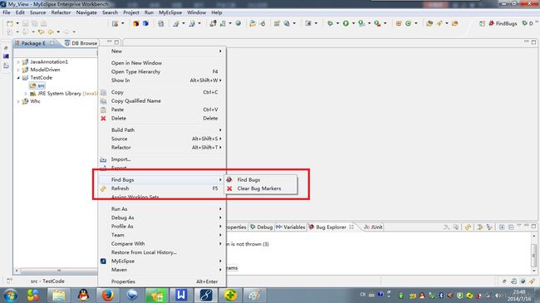Switch to the DB Browser tab
The height and width of the screenshot is (303, 540).
(x=81, y=43)
